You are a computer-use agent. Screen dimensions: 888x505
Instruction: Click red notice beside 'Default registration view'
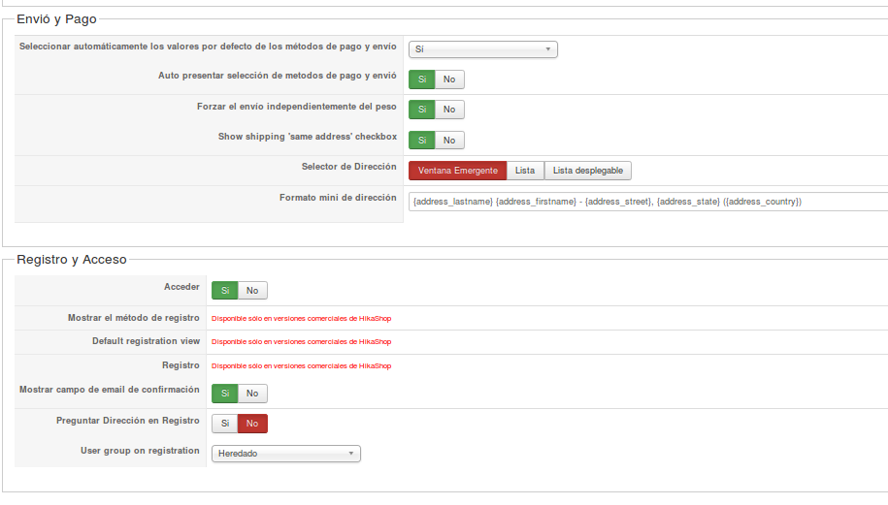click(x=301, y=341)
